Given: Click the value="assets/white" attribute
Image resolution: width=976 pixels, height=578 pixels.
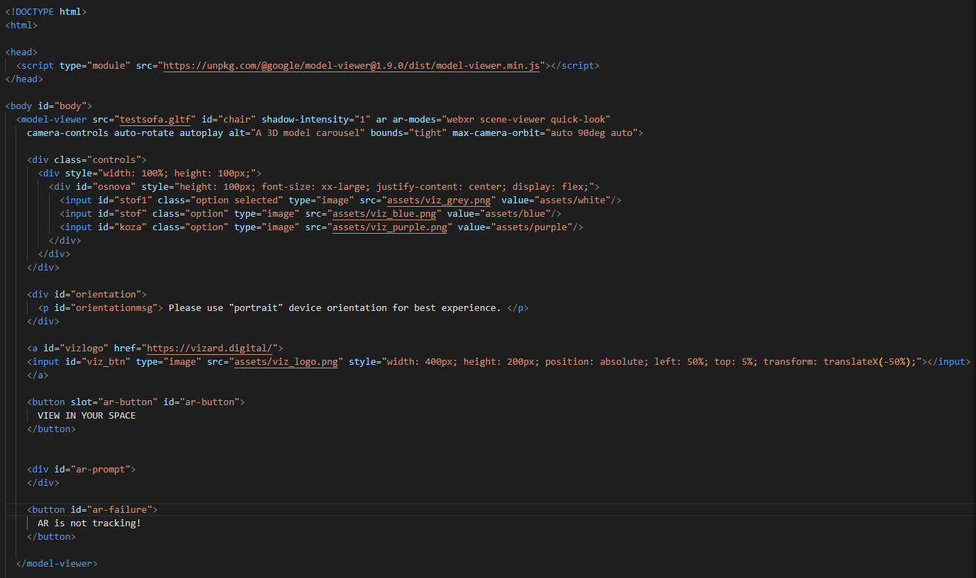Looking at the screenshot, I should (556, 200).
